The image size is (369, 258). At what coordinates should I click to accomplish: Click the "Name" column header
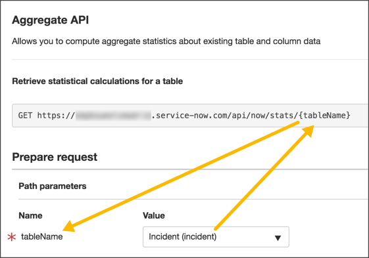tap(31, 215)
